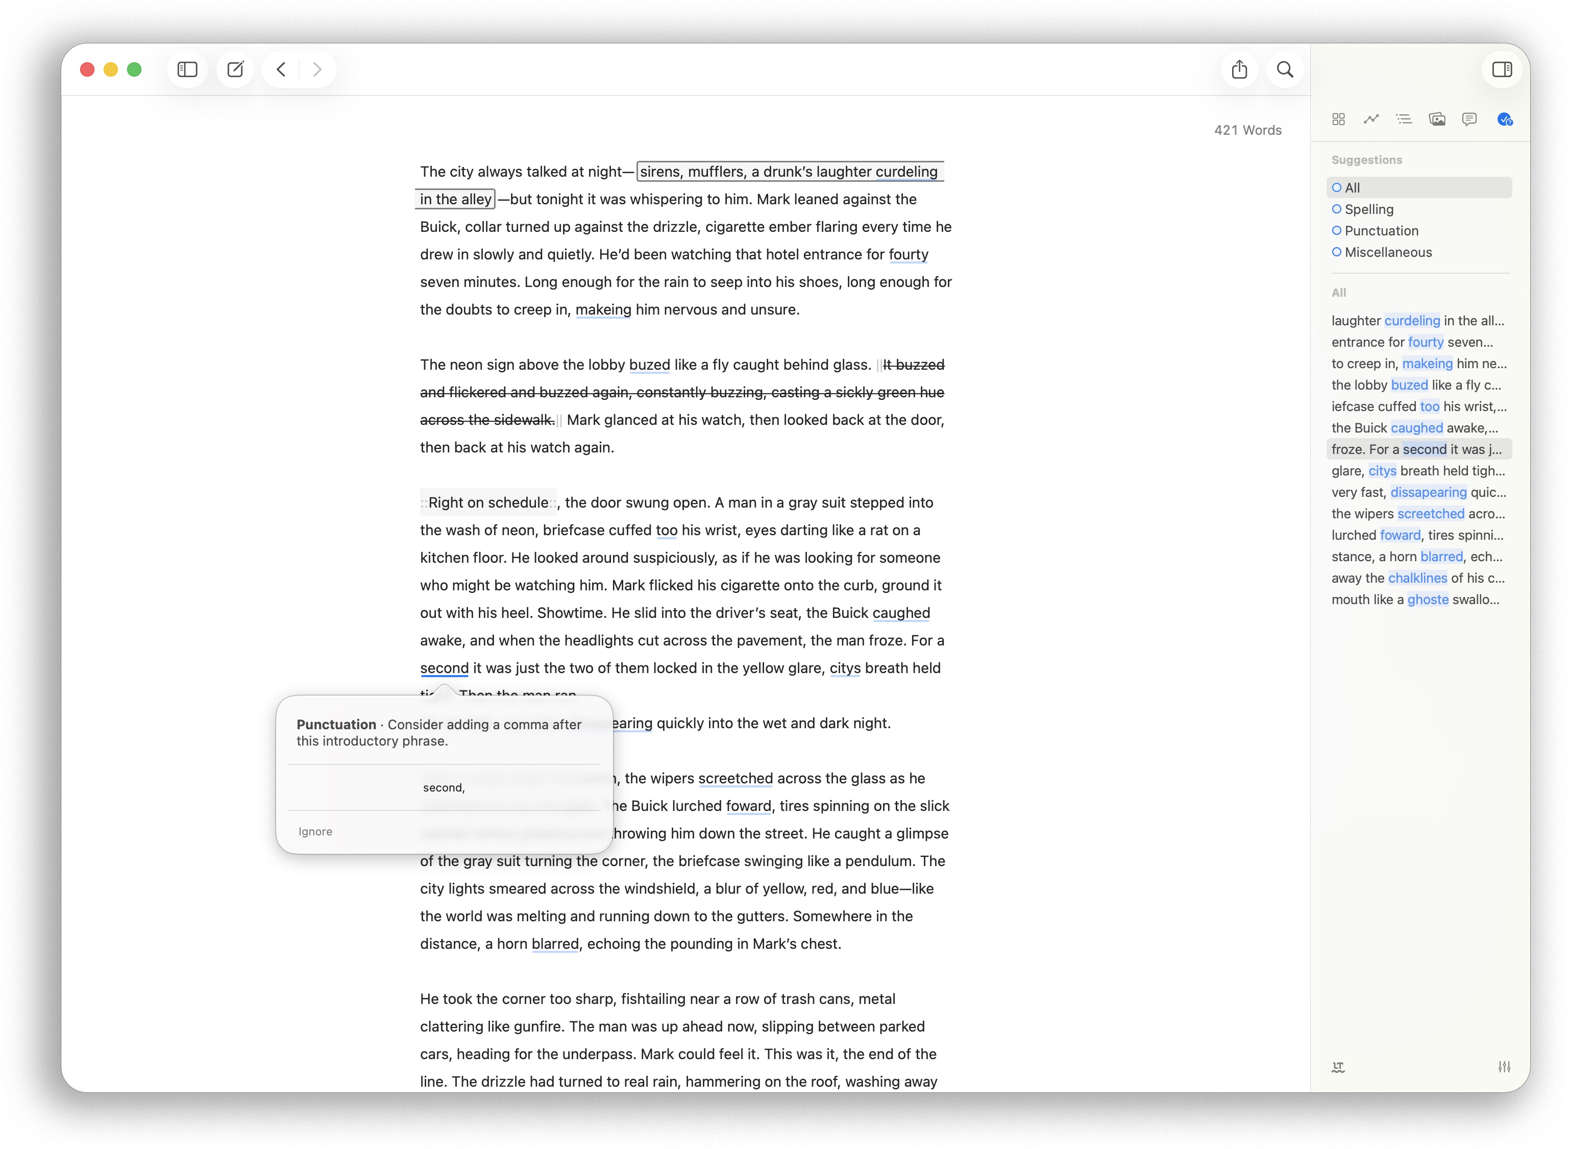Select the Spelling suggestions filter
The width and height of the screenshot is (1569, 1149).
[x=1368, y=209]
